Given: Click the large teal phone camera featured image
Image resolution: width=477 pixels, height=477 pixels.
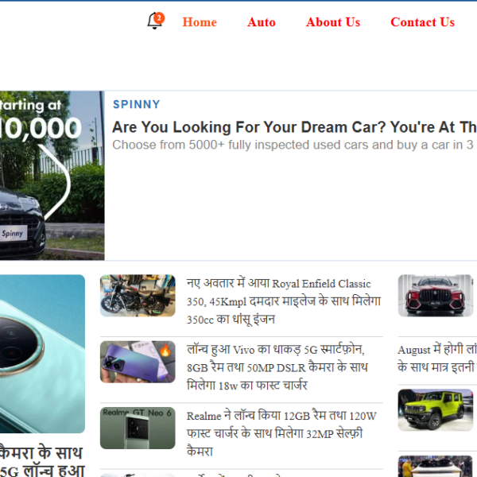Looking at the screenshot, I should pos(42,354).
